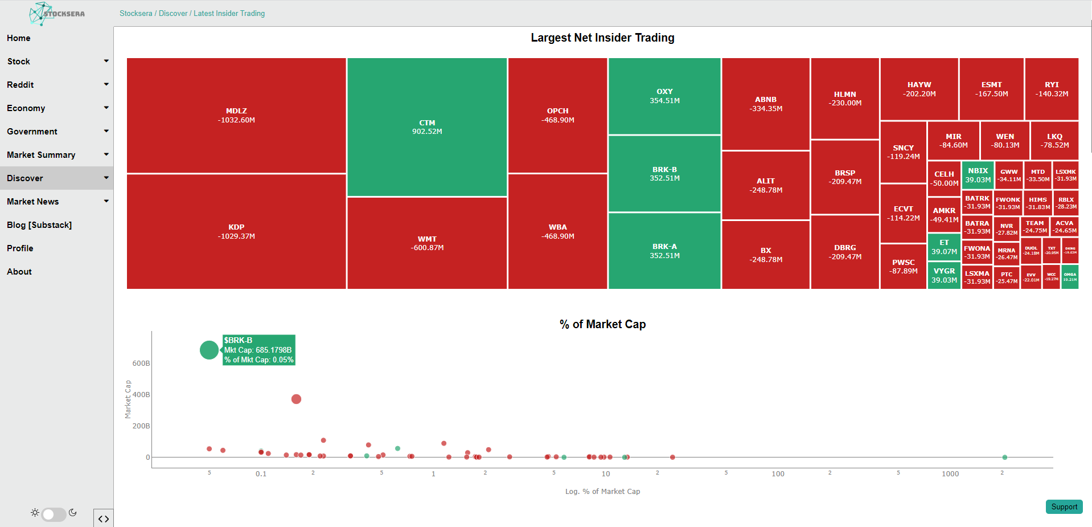Select the MDLZ treemap tile

tap(236, 115)
